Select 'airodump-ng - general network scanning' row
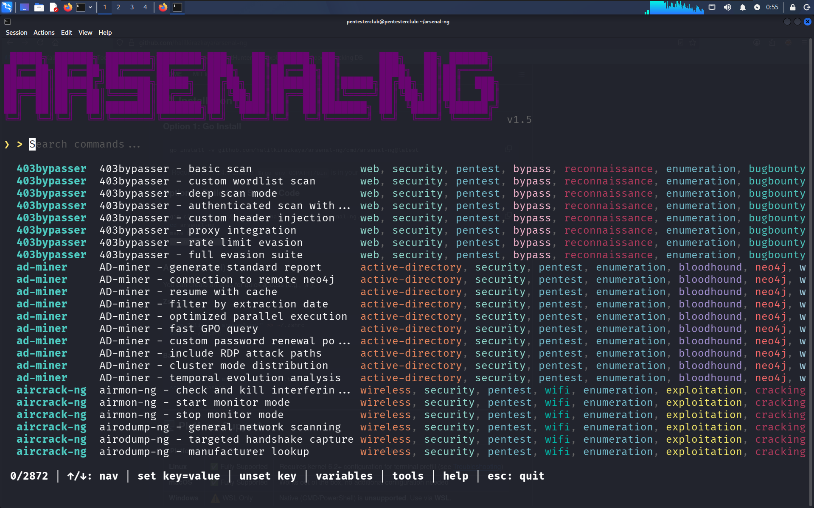 [x=411, y=427]
